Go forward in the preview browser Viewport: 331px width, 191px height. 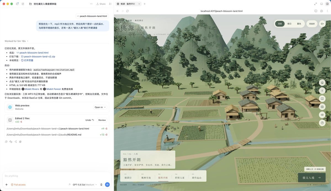point(123,11)
